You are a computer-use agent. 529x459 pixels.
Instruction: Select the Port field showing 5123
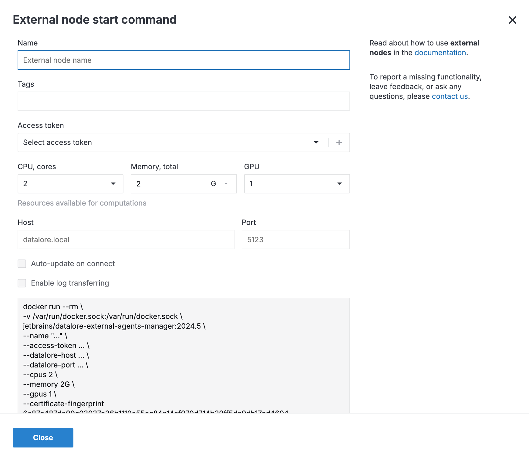[x=295, y=240]
